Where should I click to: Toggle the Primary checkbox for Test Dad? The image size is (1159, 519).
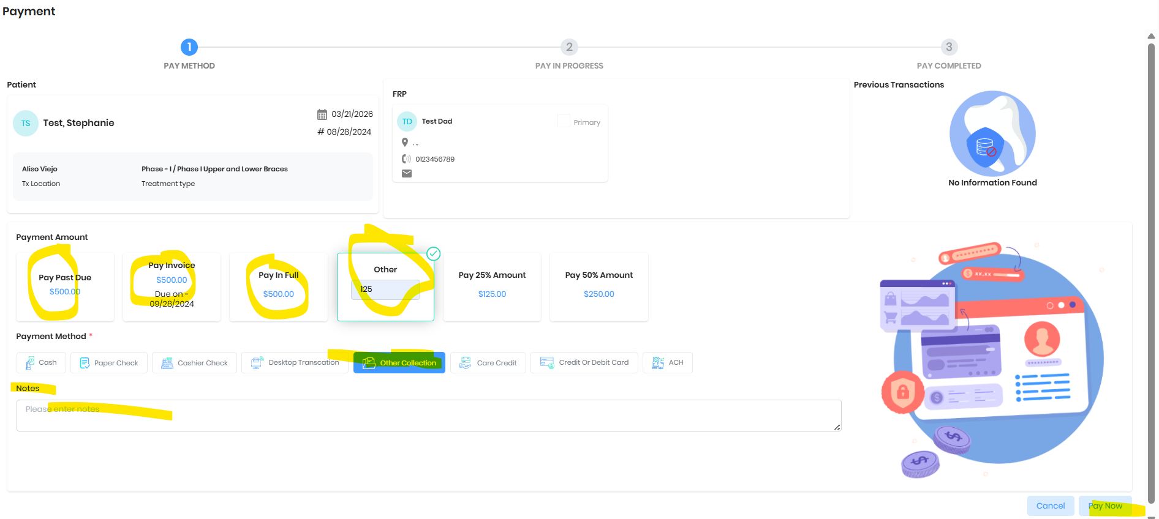564,121
